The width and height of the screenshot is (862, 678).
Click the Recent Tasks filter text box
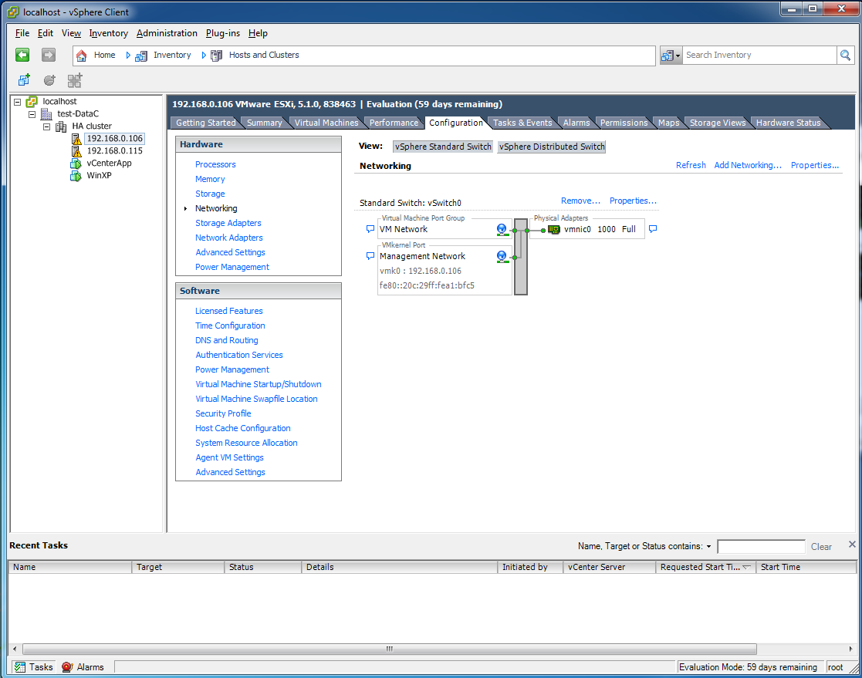pos(761,547)
